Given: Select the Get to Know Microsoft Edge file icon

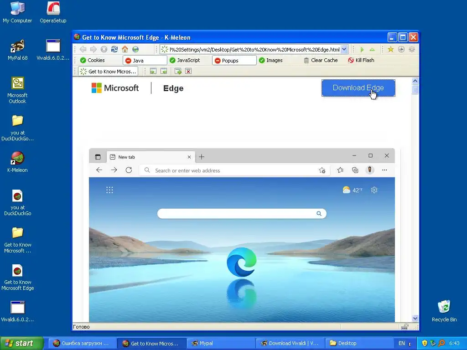Looking at the screenshot, I should [17, 278].
